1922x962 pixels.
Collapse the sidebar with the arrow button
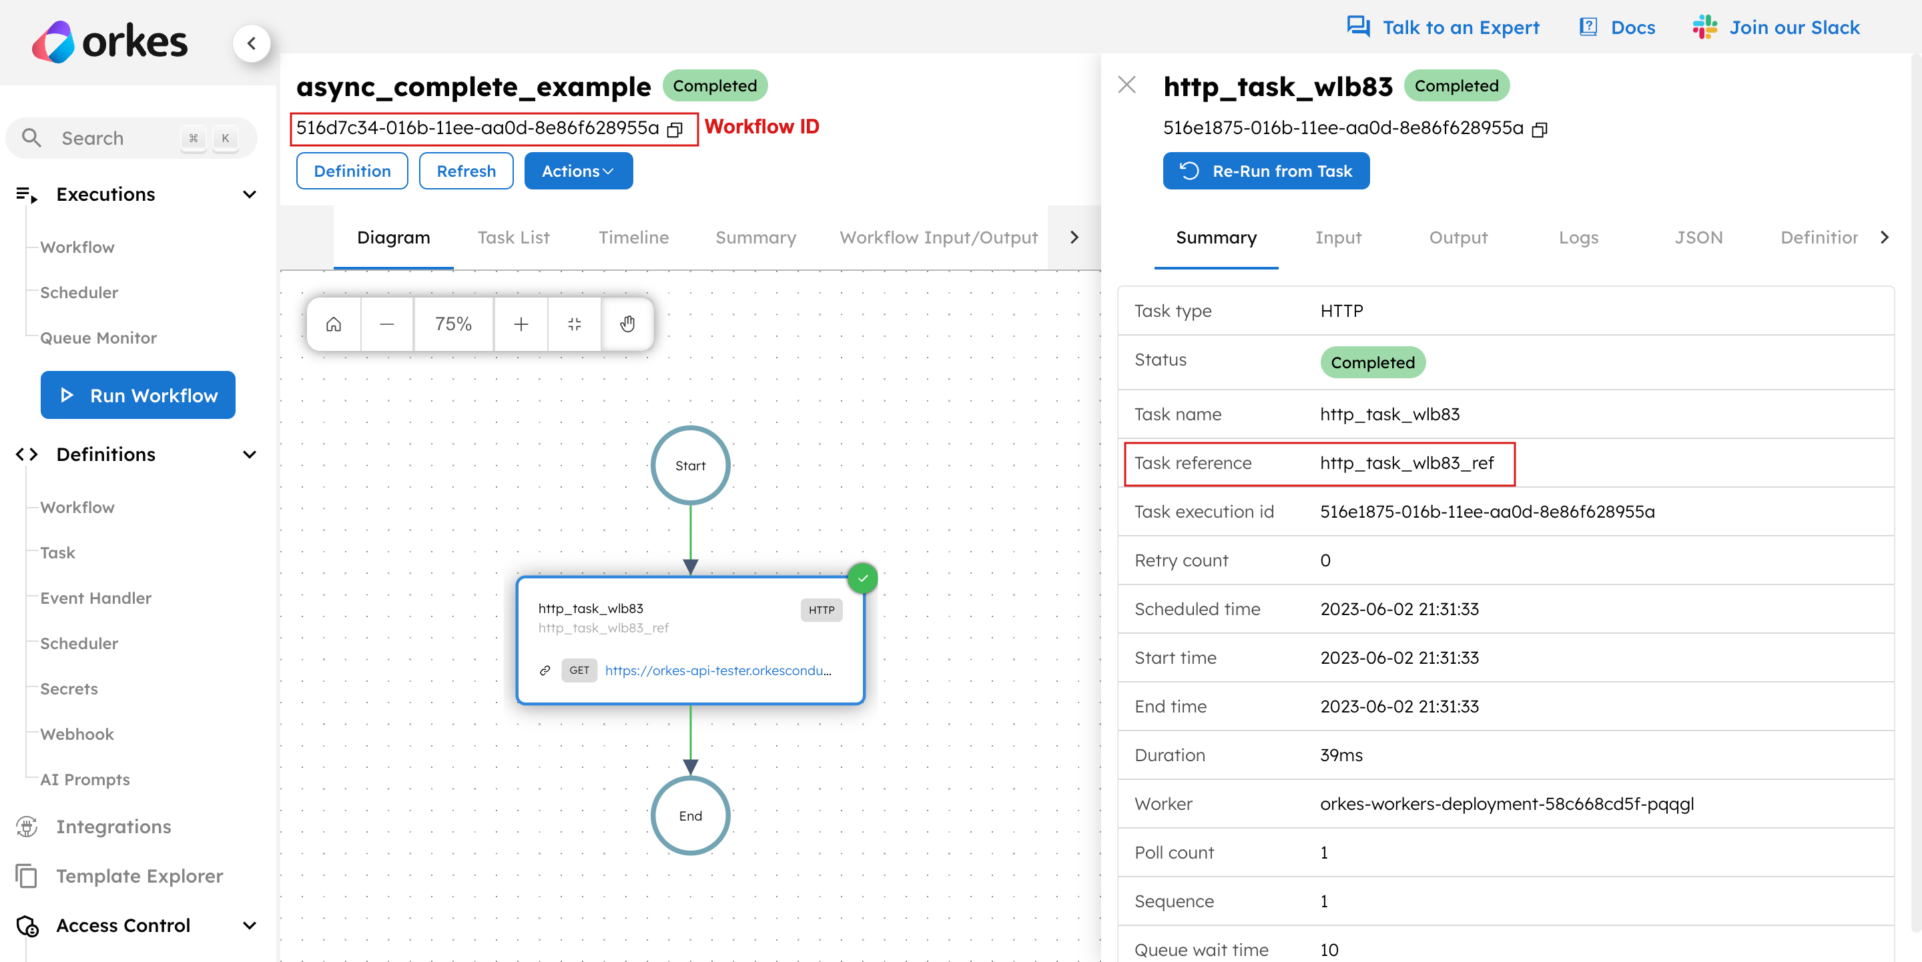(x=252, y=43)
